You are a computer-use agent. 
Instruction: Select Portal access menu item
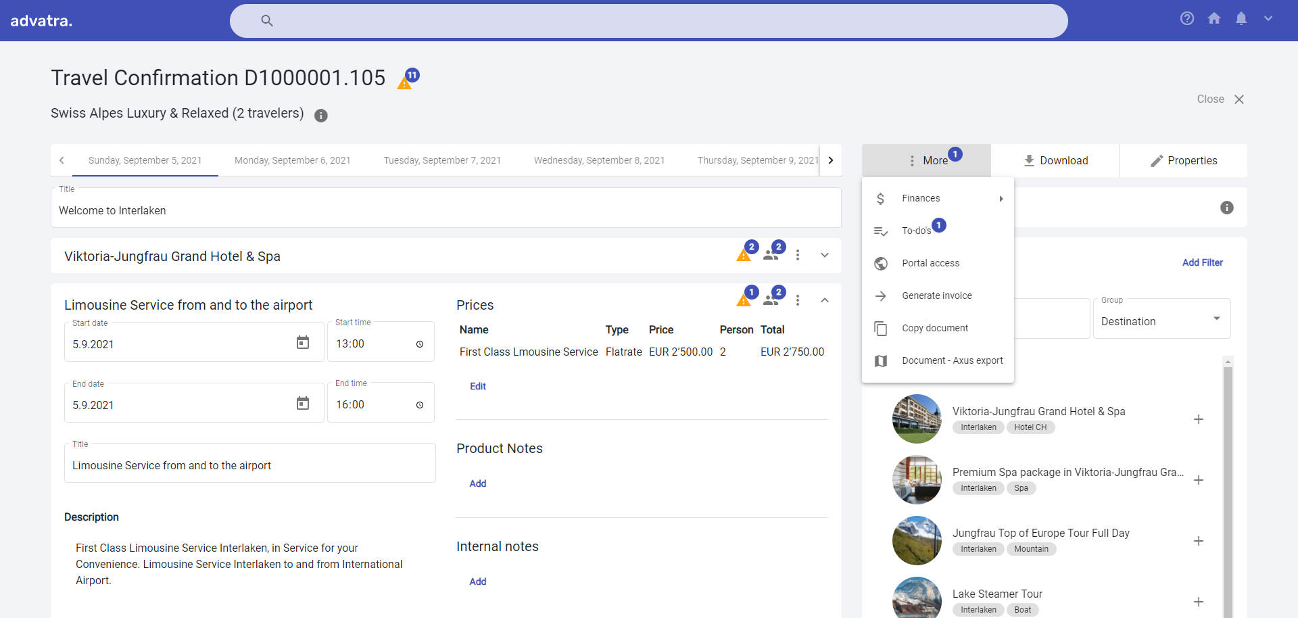[x=938, y=263]
